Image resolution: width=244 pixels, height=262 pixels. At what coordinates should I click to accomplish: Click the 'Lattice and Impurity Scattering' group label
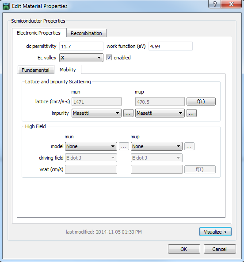58,82
